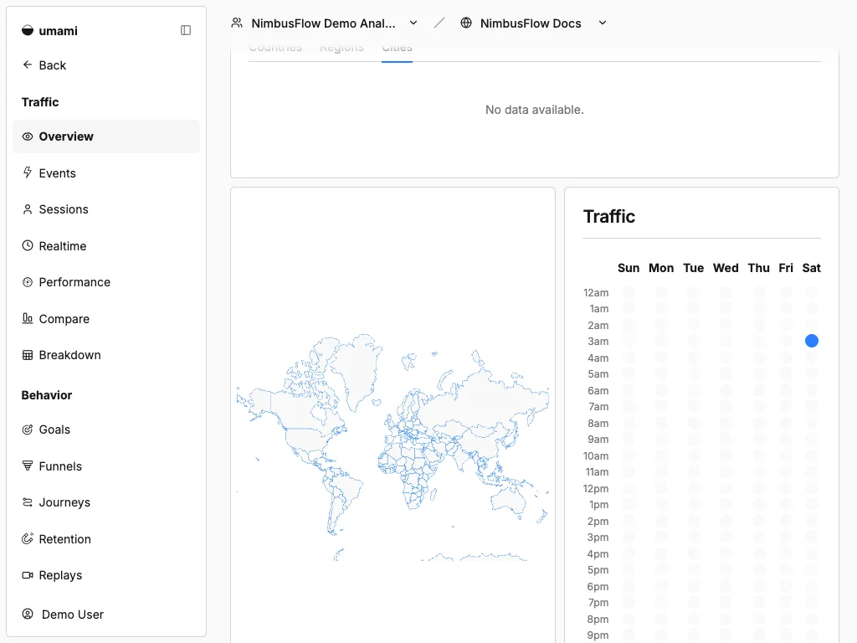
Task: Click the Sat column header
Action: [812, 268]
